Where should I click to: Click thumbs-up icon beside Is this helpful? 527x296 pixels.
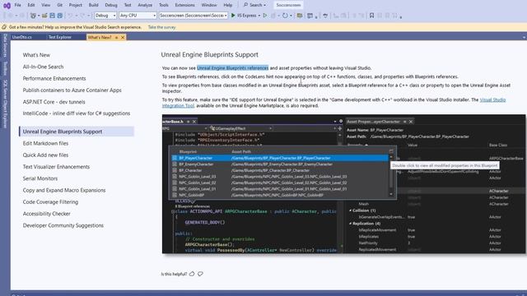pos(192,274)
